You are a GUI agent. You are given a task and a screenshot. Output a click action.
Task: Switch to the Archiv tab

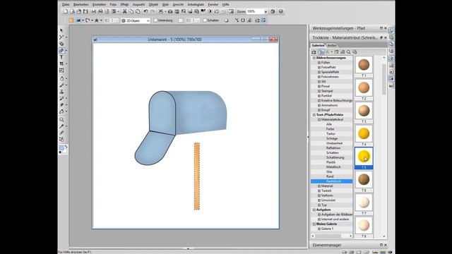[x=331, y=45]
